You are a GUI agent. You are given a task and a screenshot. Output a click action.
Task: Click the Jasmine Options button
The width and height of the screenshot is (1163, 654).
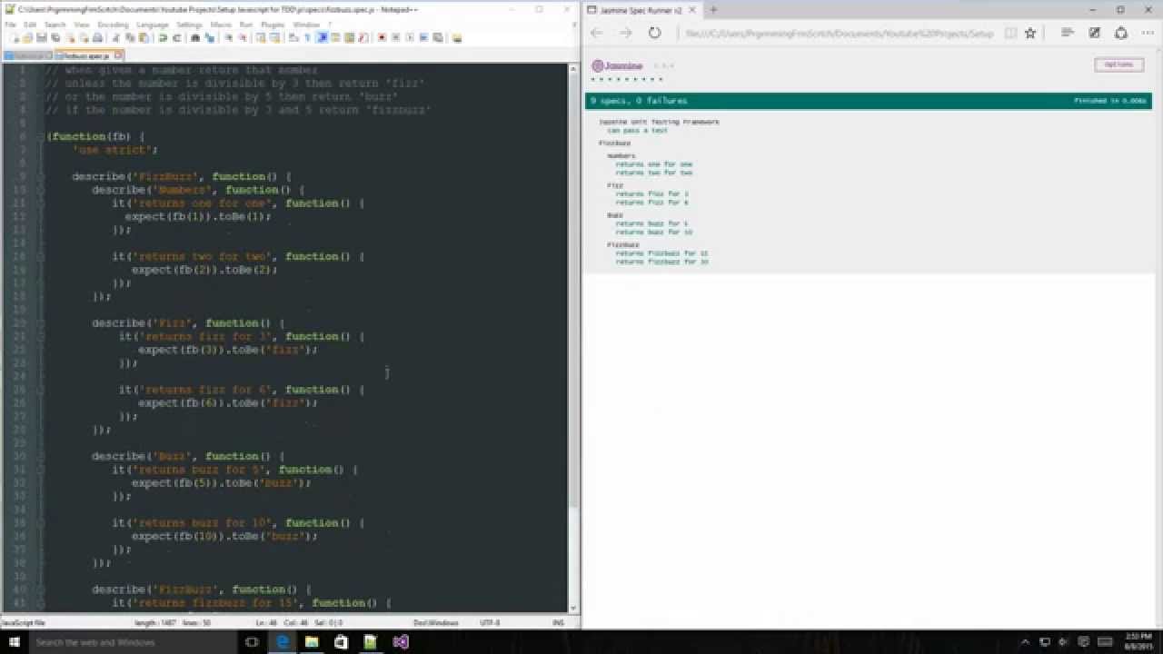pyautogui.click(x=1118, y=64)
